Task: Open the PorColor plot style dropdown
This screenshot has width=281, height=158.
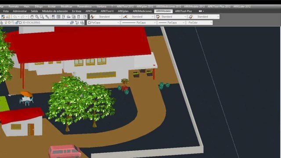Action: [x=199, y=23]
